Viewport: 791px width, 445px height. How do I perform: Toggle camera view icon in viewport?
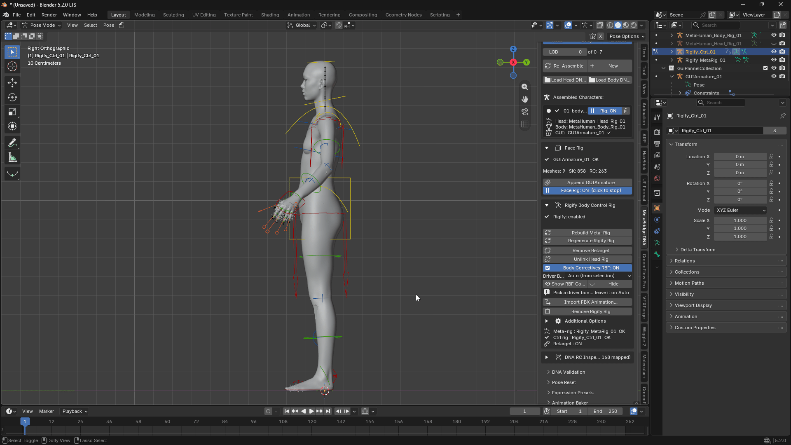(525, 112)
